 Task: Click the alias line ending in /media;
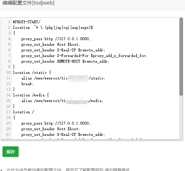pos(62,101)
